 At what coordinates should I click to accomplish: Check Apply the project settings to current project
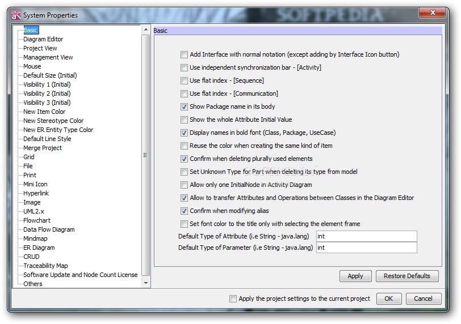tap(233, 299)
